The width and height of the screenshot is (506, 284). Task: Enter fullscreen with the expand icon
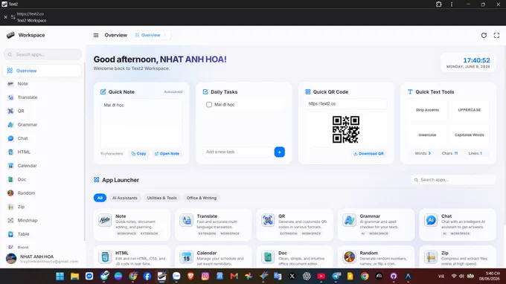(x=496, y=35)
